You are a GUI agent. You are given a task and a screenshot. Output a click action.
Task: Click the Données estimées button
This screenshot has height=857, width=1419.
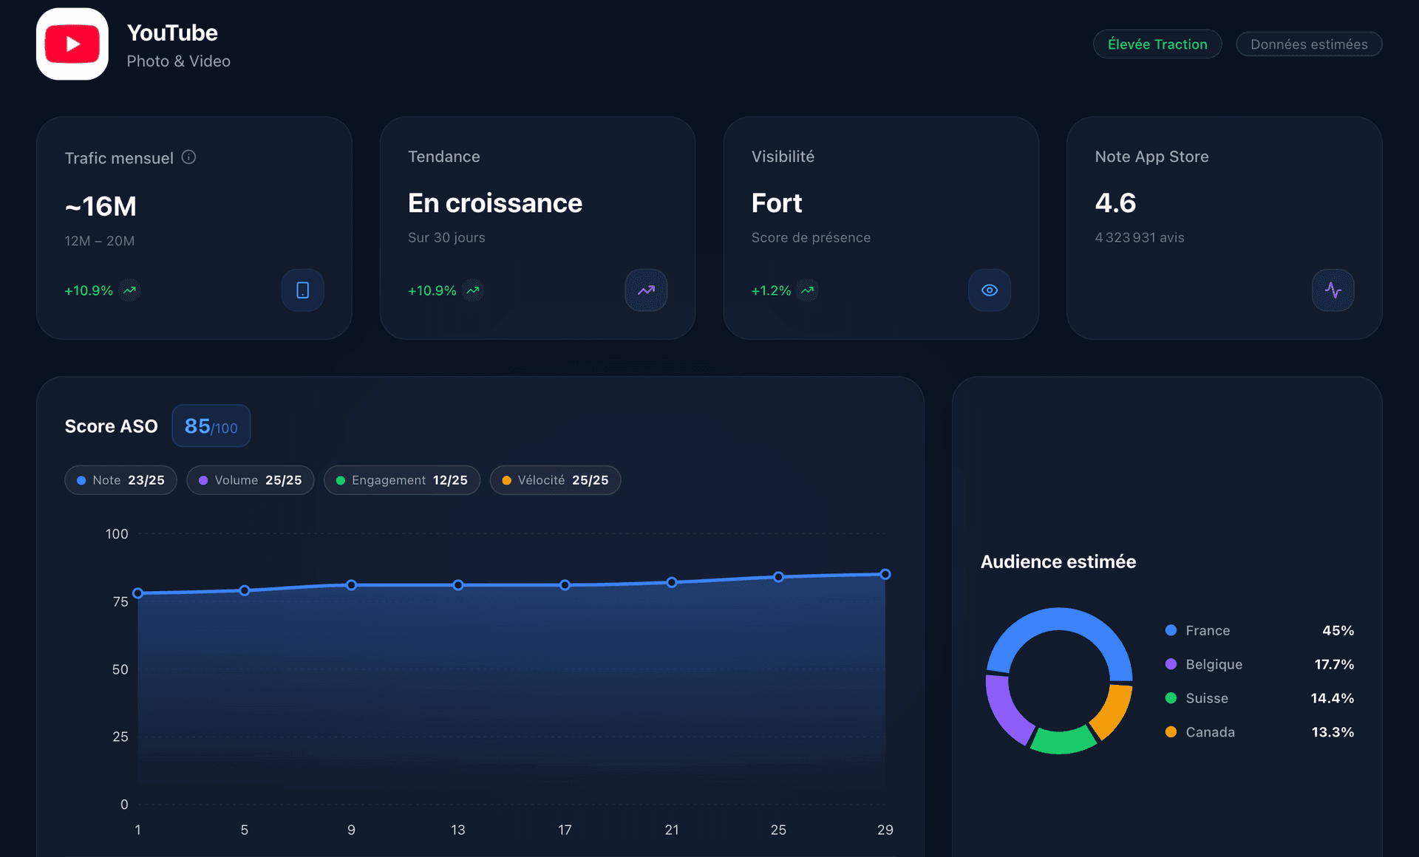tap(1309, 44)
